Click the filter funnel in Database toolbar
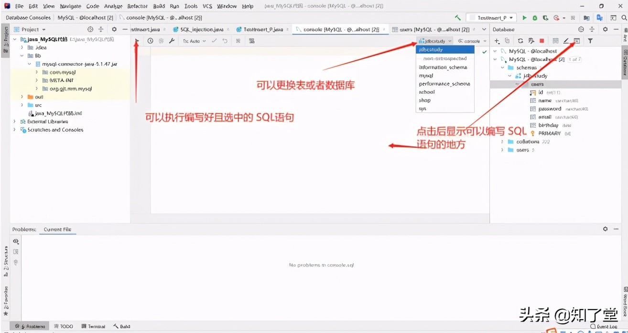The height and width of the screenshot is (333, 628). [x=591, y=41]
